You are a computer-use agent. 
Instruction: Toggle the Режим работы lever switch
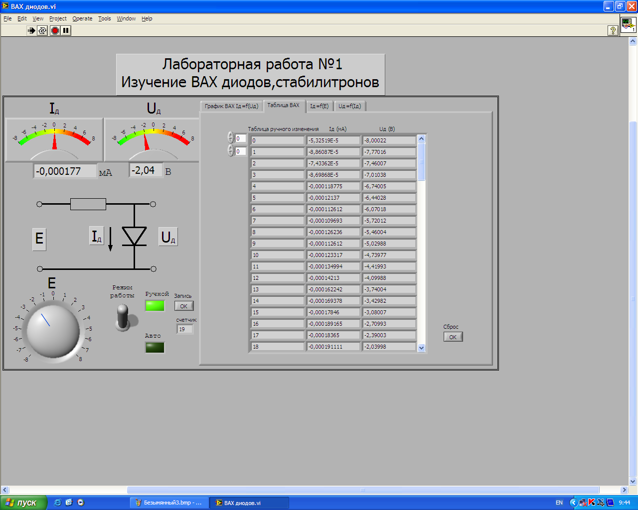point(123,318)
